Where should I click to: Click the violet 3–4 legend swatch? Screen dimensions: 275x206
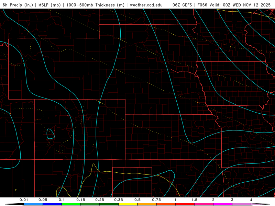pos(242,204)
